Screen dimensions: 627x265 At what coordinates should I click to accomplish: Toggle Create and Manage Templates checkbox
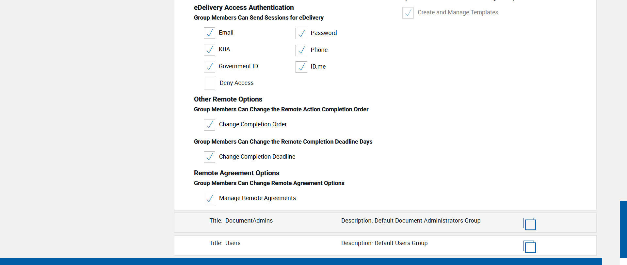click(408, 13)
